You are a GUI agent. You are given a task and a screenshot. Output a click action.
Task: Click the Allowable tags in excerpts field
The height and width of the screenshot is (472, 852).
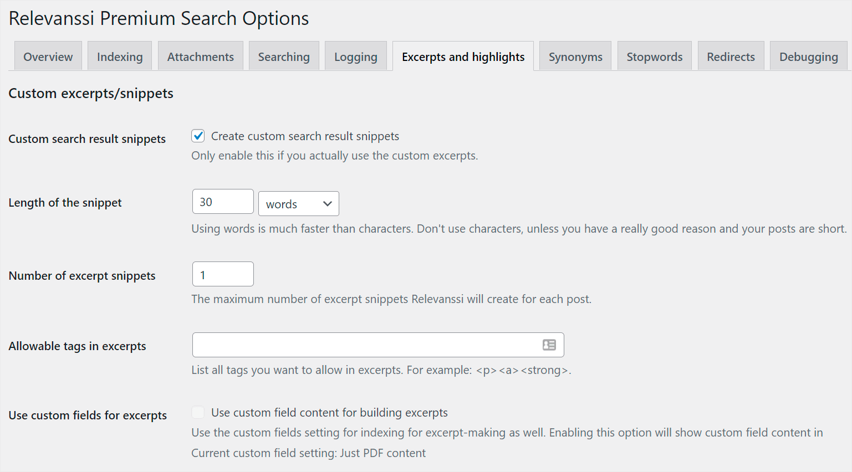(x=366, y=345)
